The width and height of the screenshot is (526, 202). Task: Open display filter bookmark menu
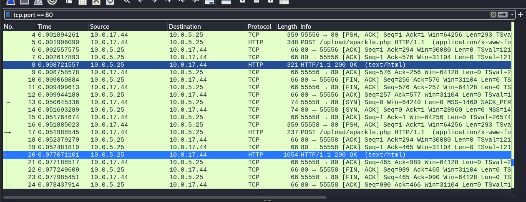pyautogui.click(x=8, y=15)
